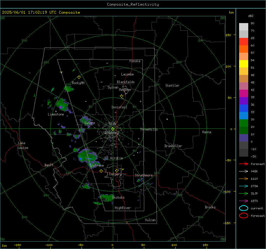Click the Vulcan city label
266x249 pixels.
[150, 220]
